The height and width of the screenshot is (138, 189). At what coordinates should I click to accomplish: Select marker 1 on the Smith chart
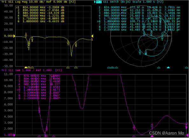click(162, 38)
